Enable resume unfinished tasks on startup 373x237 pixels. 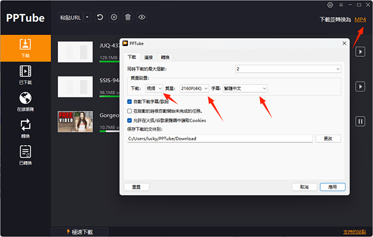coord(130,111)
